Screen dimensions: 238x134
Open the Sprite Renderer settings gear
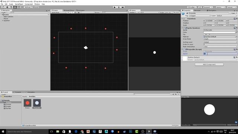coord(237,28)
